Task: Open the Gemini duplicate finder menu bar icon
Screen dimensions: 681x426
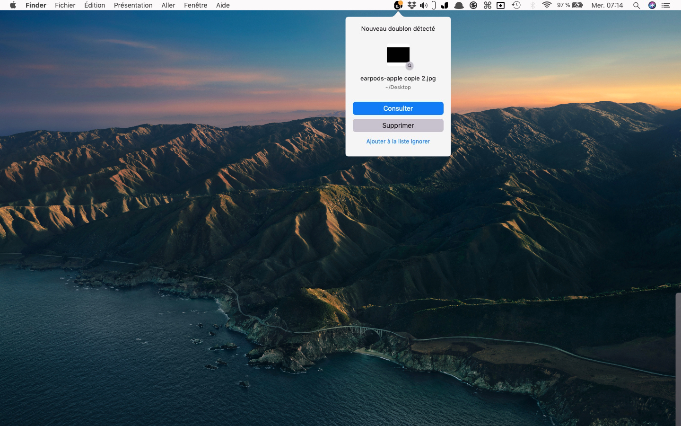Action: 398,5
